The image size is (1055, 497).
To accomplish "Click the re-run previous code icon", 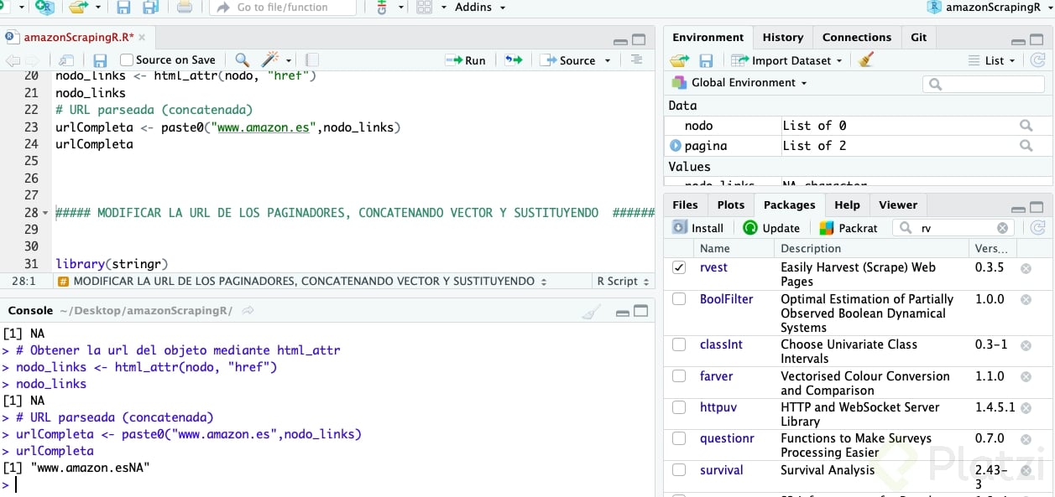I will pos(513,60).
